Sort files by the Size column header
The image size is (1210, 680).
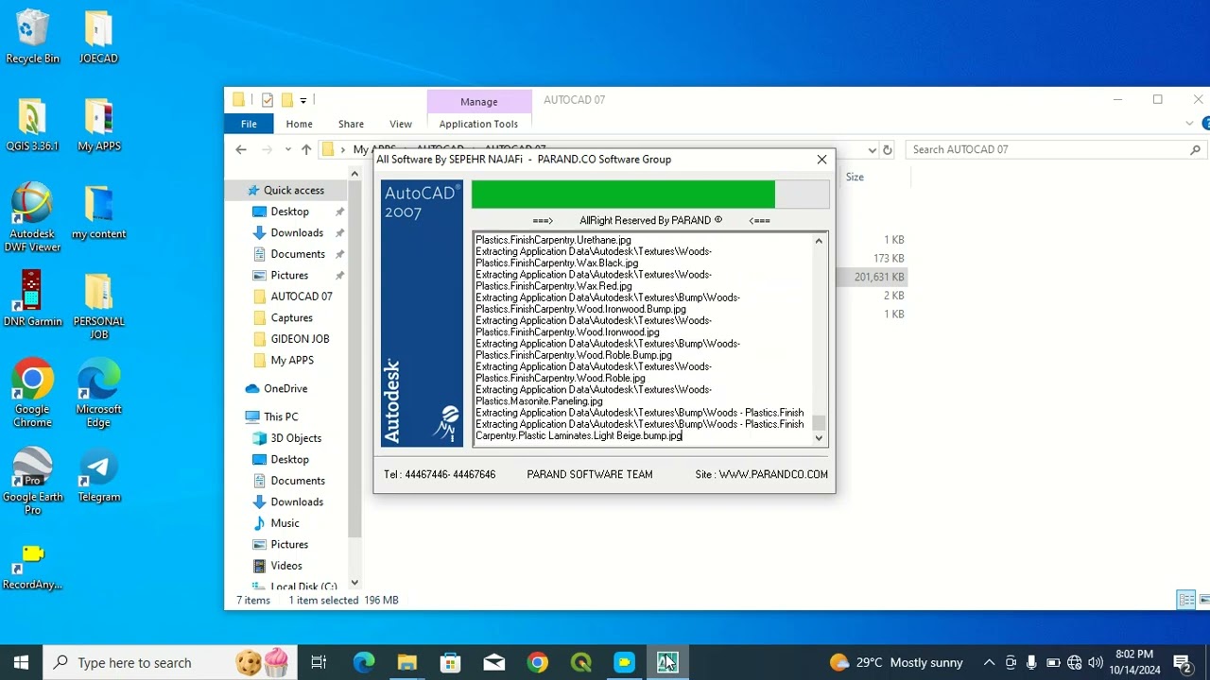855,177
